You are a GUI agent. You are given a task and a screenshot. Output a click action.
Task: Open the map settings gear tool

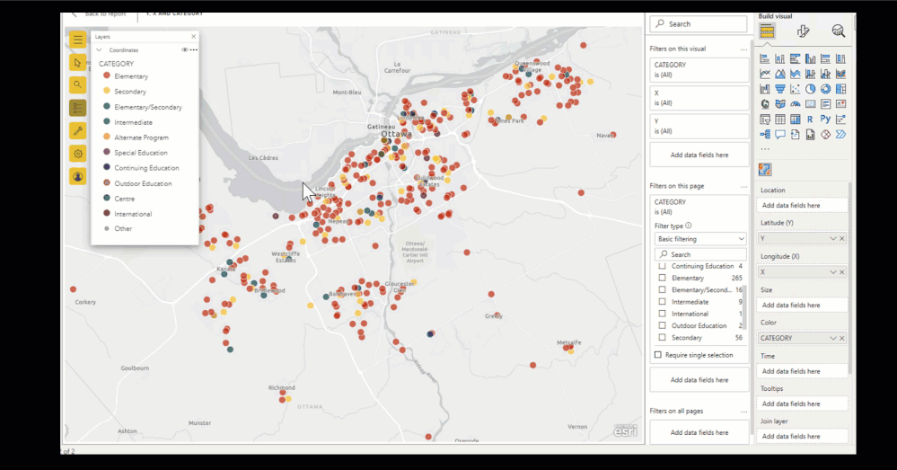click(78, 154)
